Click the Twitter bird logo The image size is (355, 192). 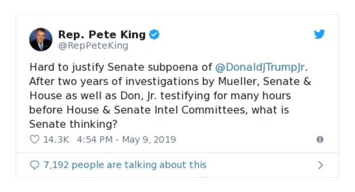click(x=319, y=34)
